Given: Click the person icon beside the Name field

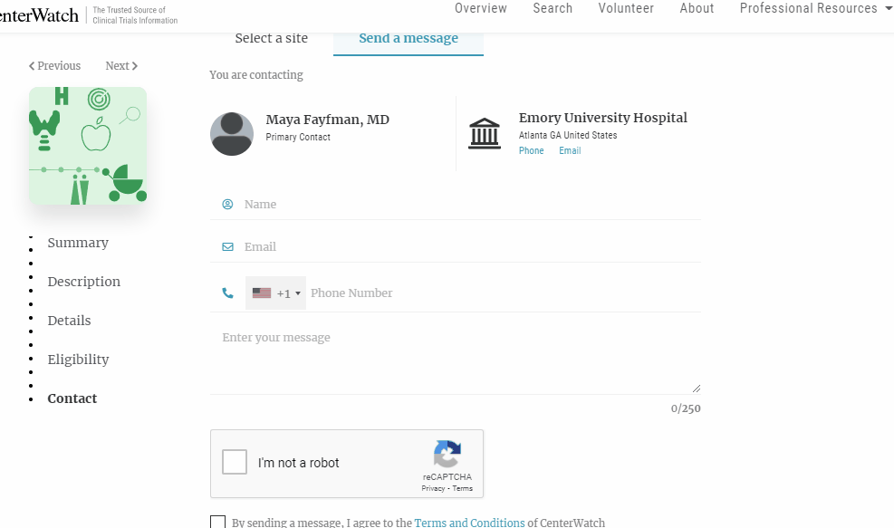Looking at the screenshot, I should tap(227, 205).
